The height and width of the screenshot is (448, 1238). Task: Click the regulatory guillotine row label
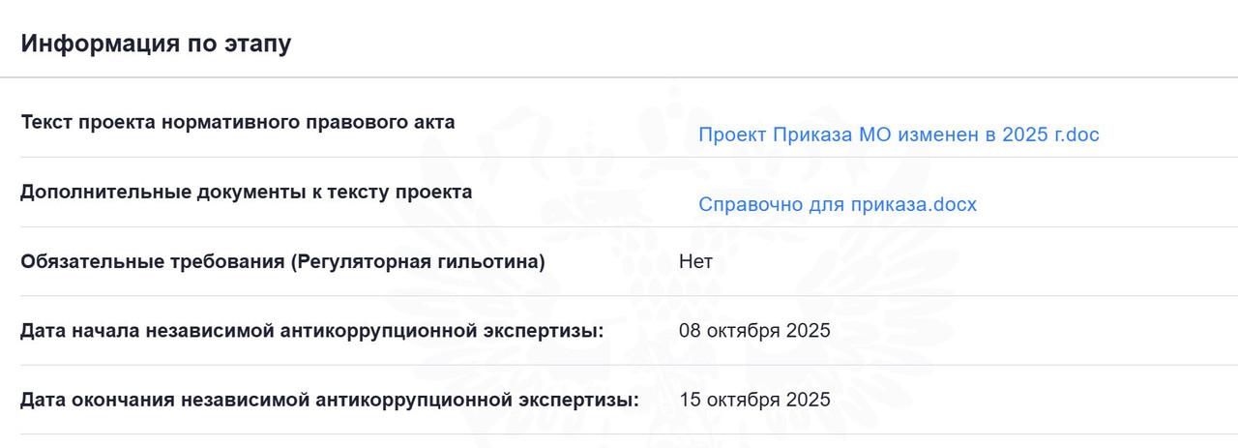[x=281, y=261]
